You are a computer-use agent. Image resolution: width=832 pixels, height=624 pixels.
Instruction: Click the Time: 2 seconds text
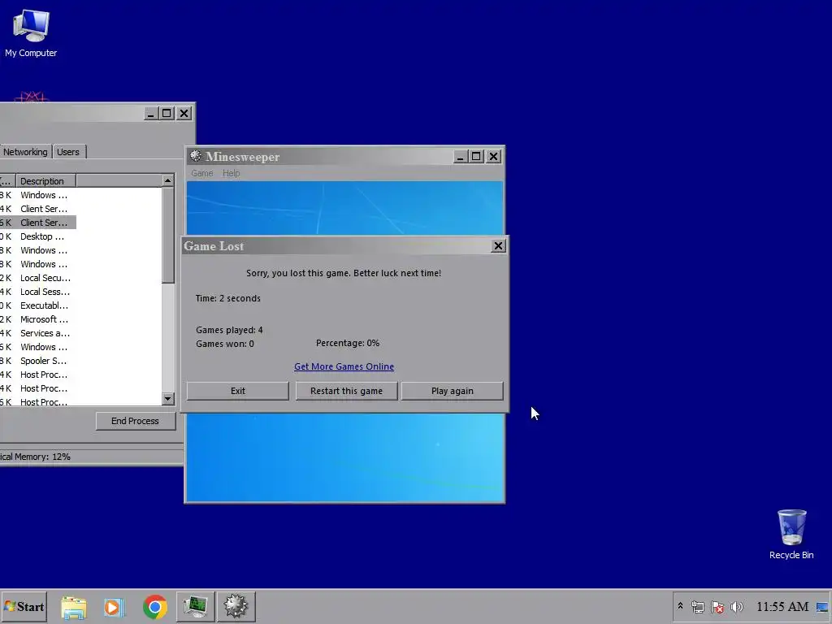click(x=228, y=298)
